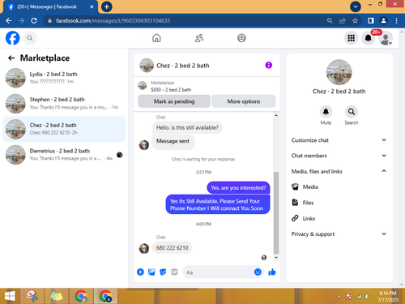This screenshot has width=405, height=304.
Task: Open the blue plus more actions icon
Action: click(x=140, y=272)
